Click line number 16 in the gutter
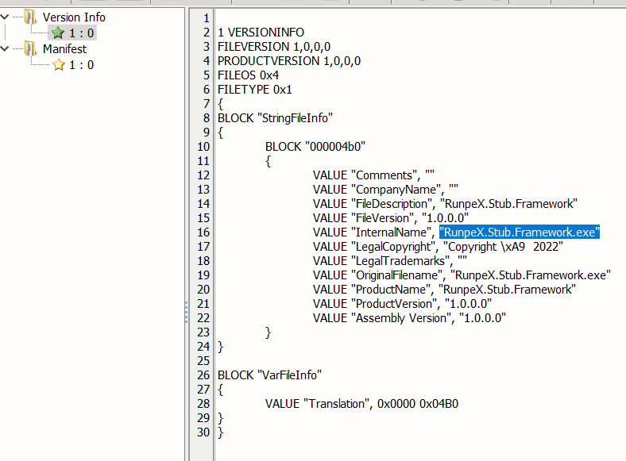626x461 pixels. pyautogui.click(x=203, y=232)
